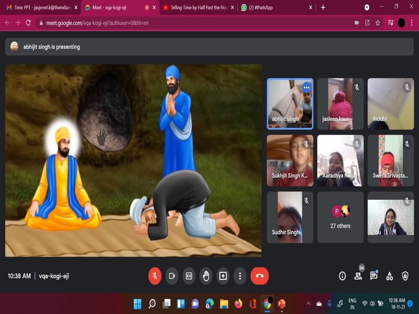
Task: Select your own video tile
Action: [391, 217]
